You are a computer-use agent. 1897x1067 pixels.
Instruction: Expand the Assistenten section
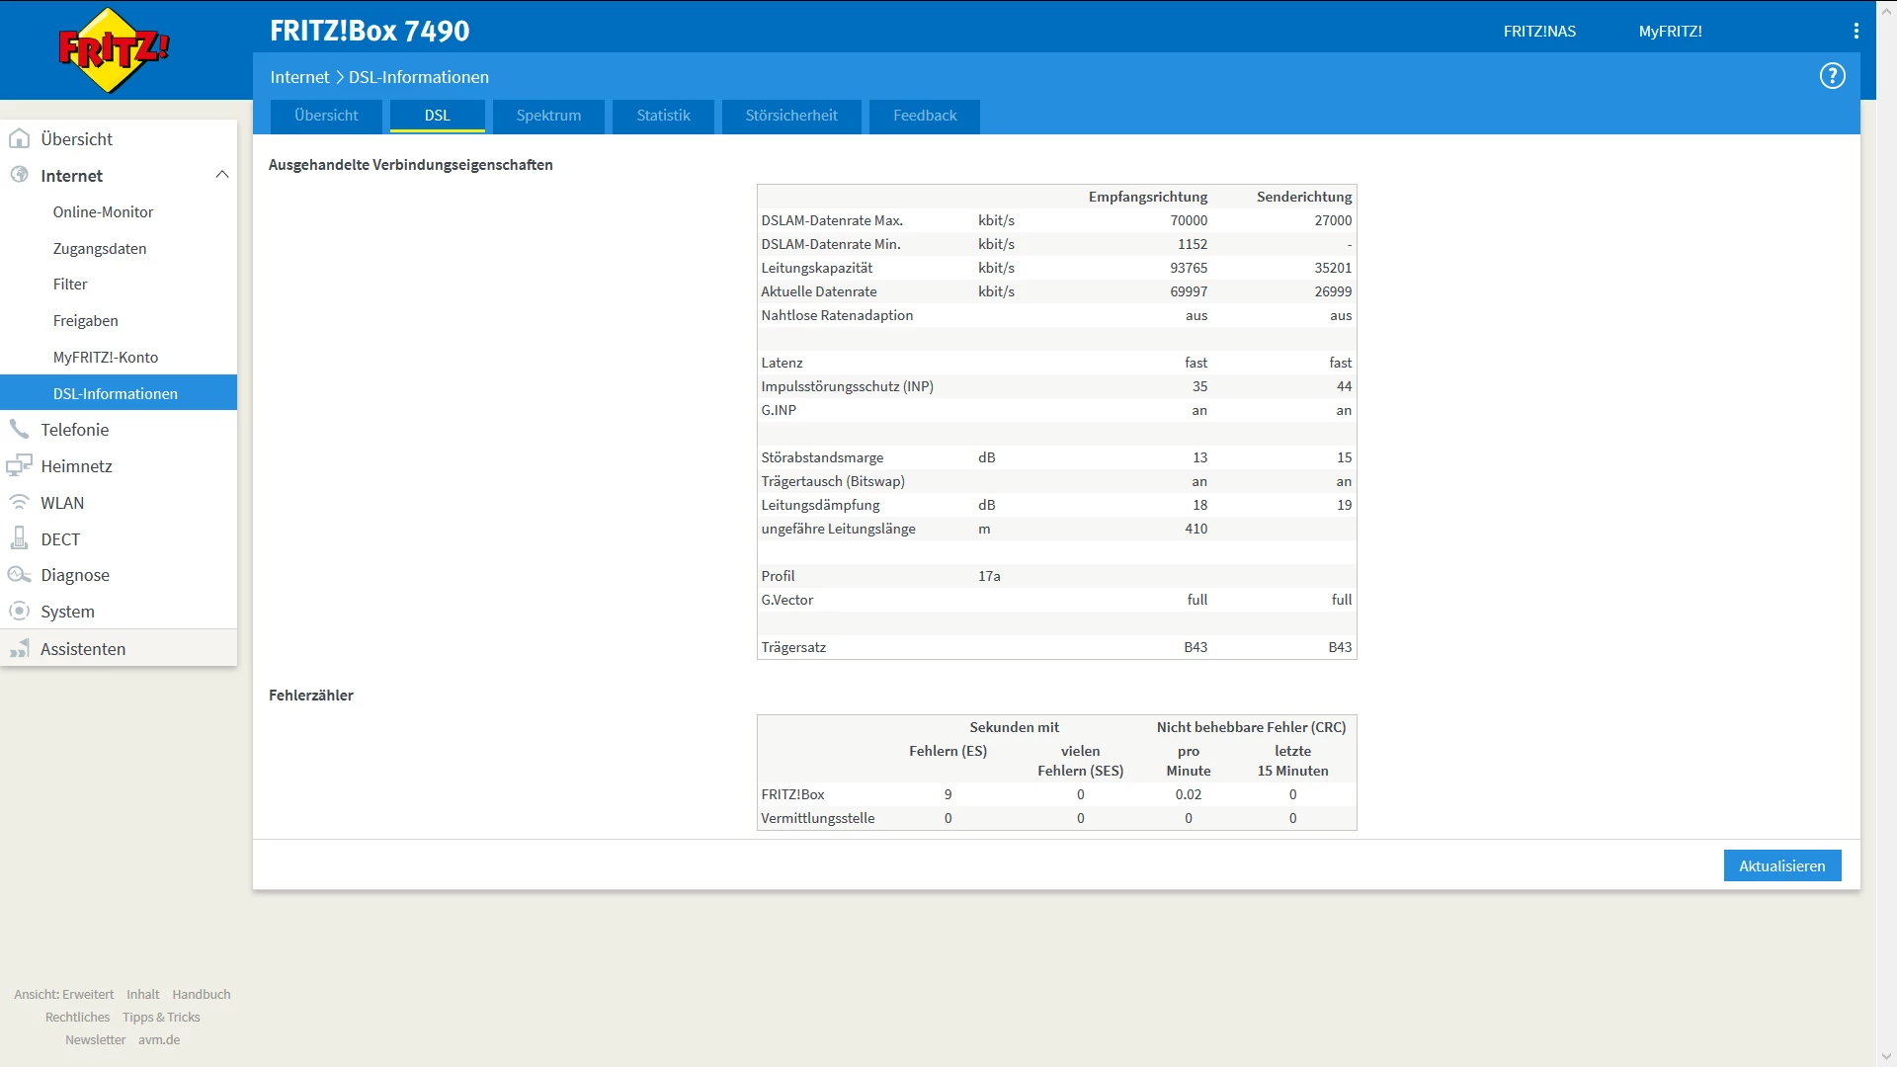coord(83,649)
